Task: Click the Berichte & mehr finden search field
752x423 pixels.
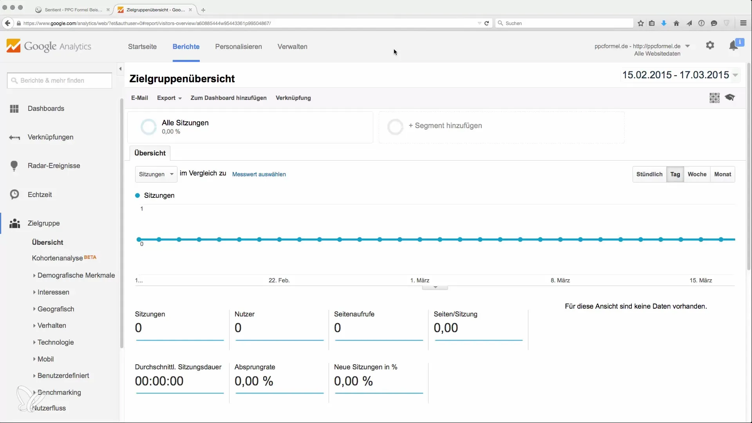Action: [x=60, y=81]
